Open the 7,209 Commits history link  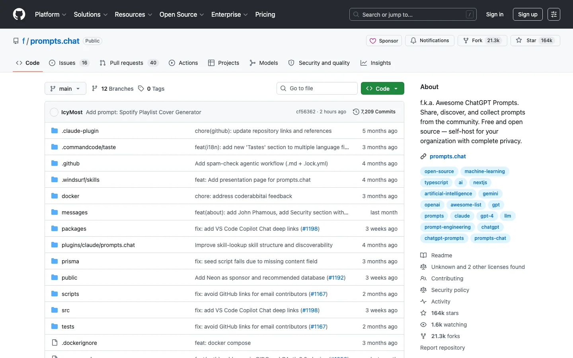point(374,112)
